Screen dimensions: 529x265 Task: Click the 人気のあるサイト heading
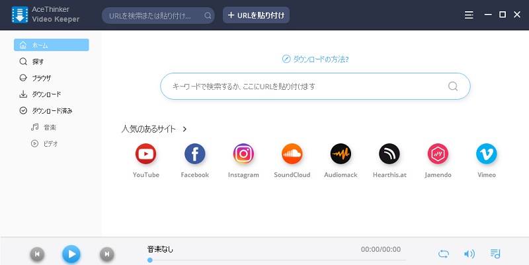148,129
